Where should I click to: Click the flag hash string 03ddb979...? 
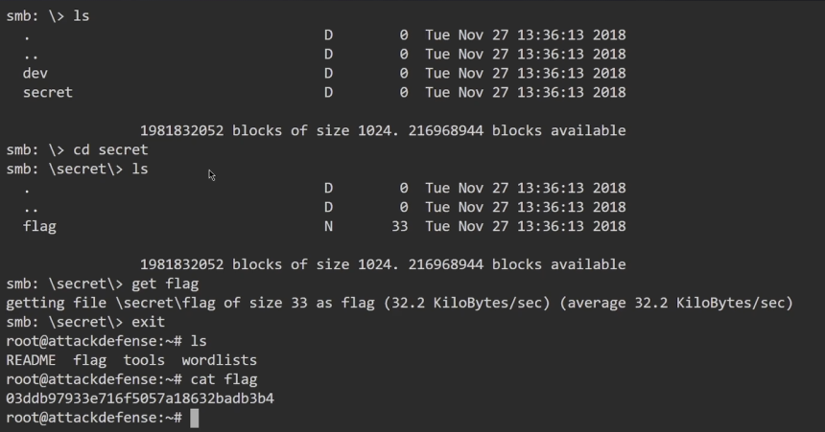pos(140,398)
